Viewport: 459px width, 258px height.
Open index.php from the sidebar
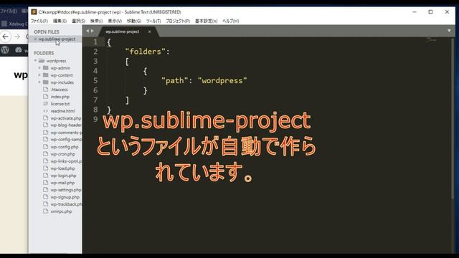[x=60, y=97]
